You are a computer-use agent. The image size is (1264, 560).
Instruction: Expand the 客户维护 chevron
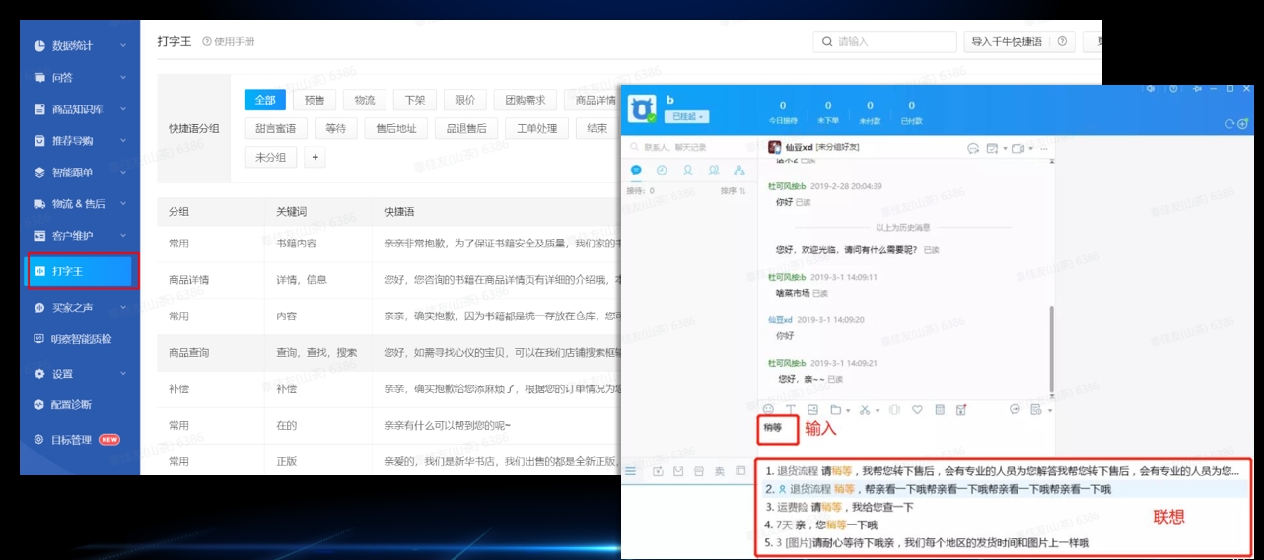pyautogui.click(x=123, y=235)
